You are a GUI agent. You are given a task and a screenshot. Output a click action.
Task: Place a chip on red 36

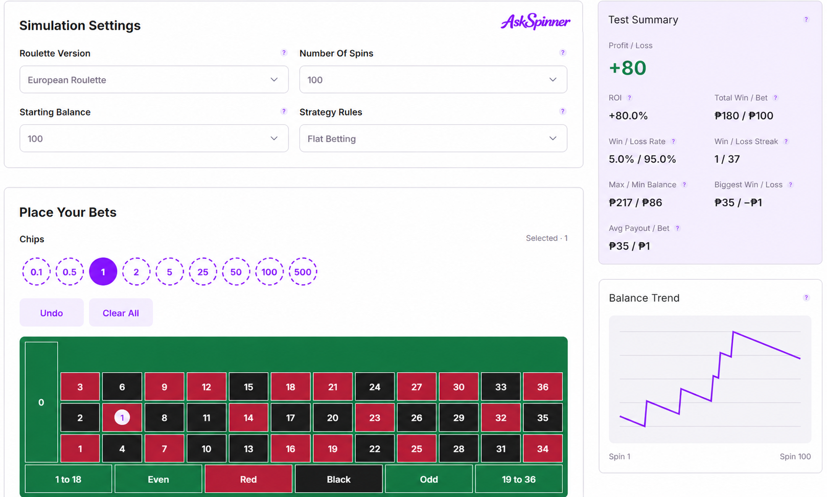(543, 387)
